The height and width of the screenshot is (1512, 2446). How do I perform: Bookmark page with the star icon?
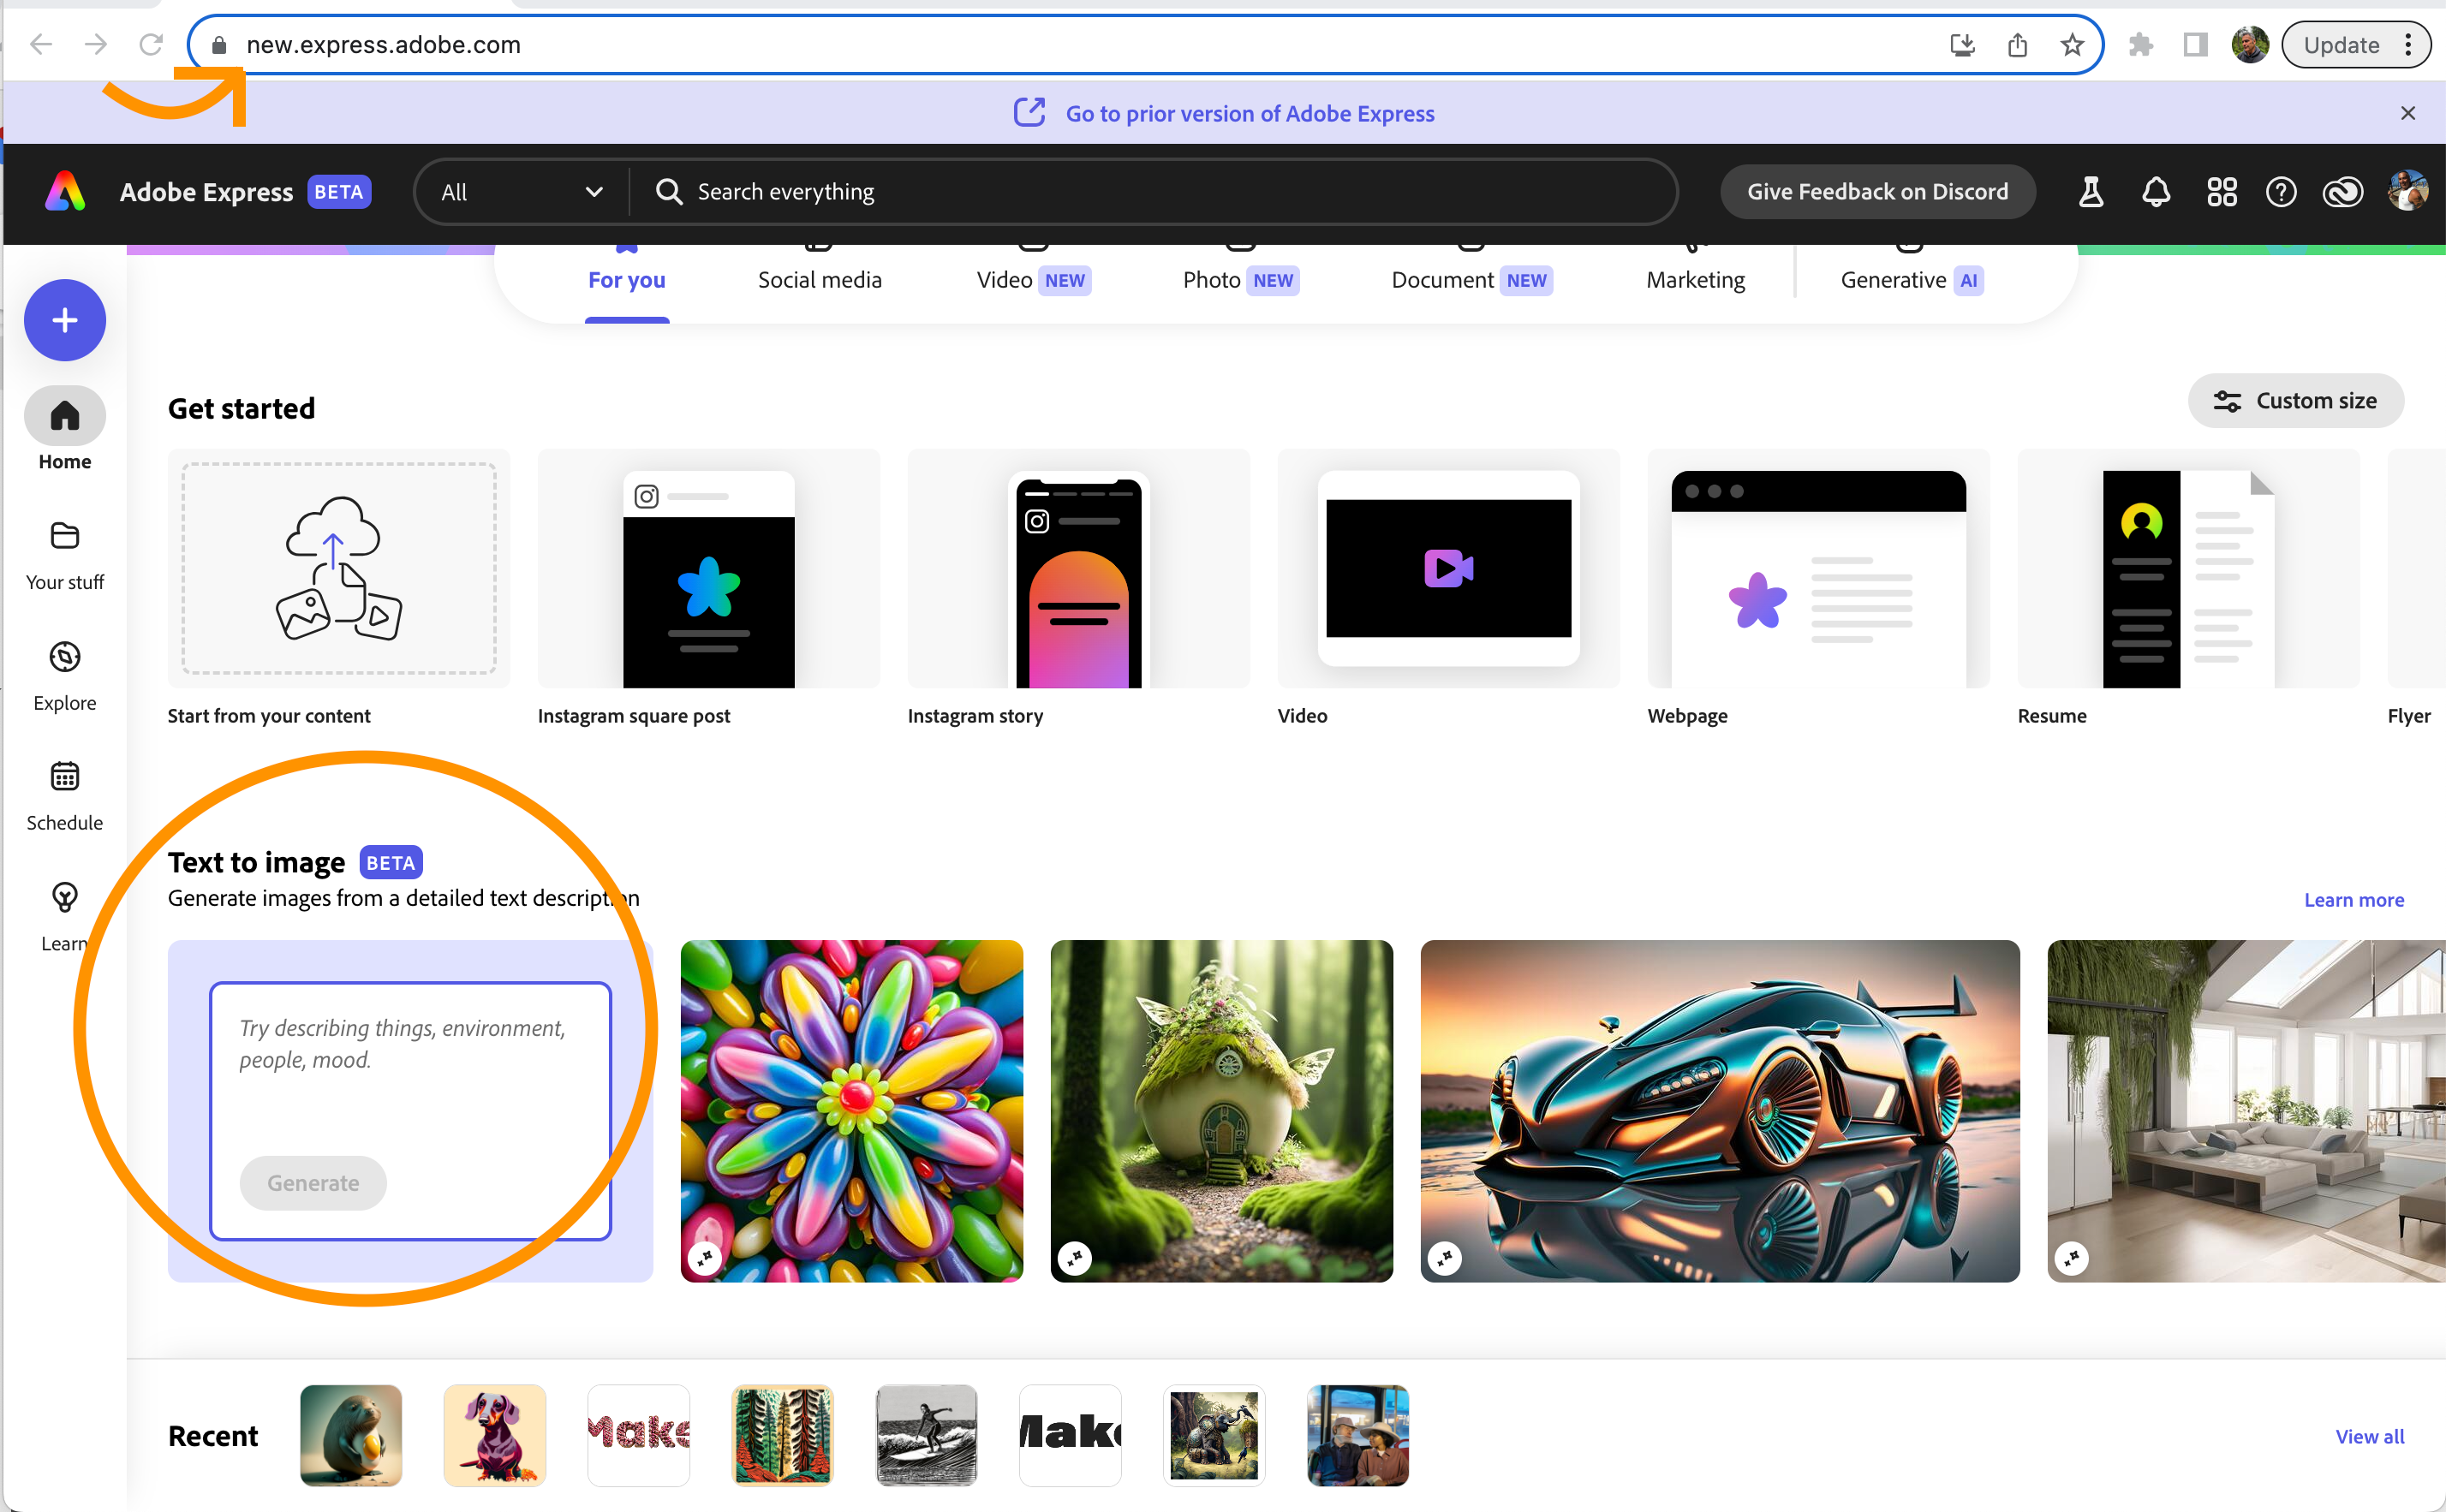[2072, 45]
